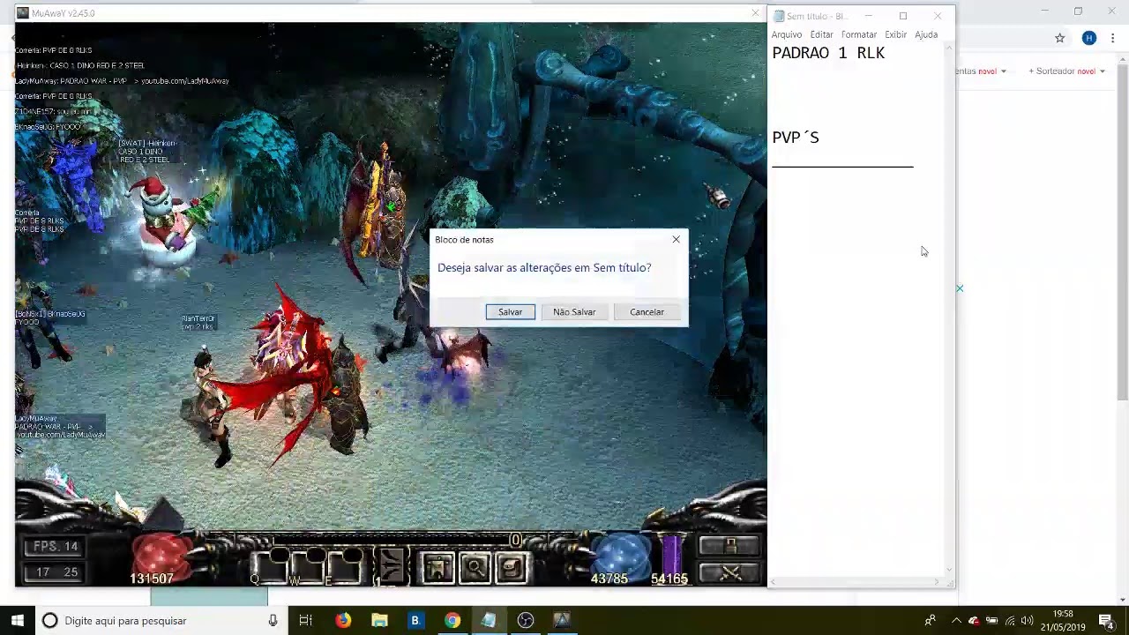Open the helmet-icon menu button in game

click(x=512, y=568)
